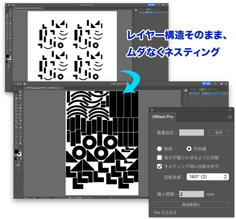The height and width of the screenshot is (219, 236).
Task: Select the Selection tool in front window toolbar
Action: click(16, 92)
